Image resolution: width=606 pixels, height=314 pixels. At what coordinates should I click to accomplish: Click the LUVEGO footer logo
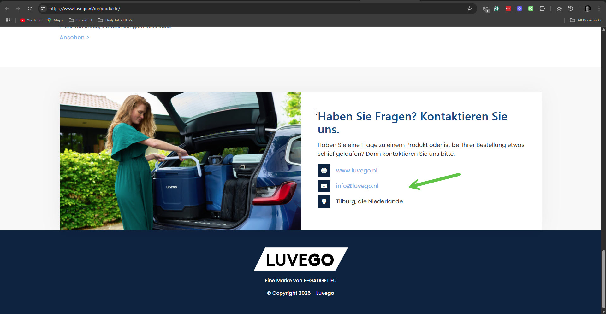pos(300,259)
